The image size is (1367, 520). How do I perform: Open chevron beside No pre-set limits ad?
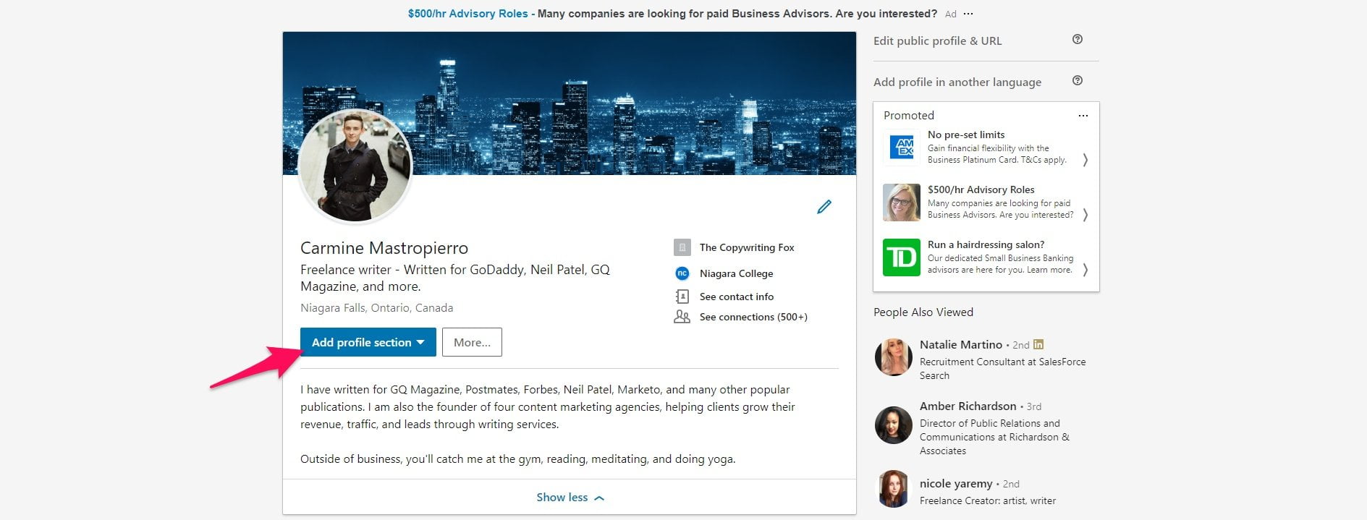point(1085,160)
